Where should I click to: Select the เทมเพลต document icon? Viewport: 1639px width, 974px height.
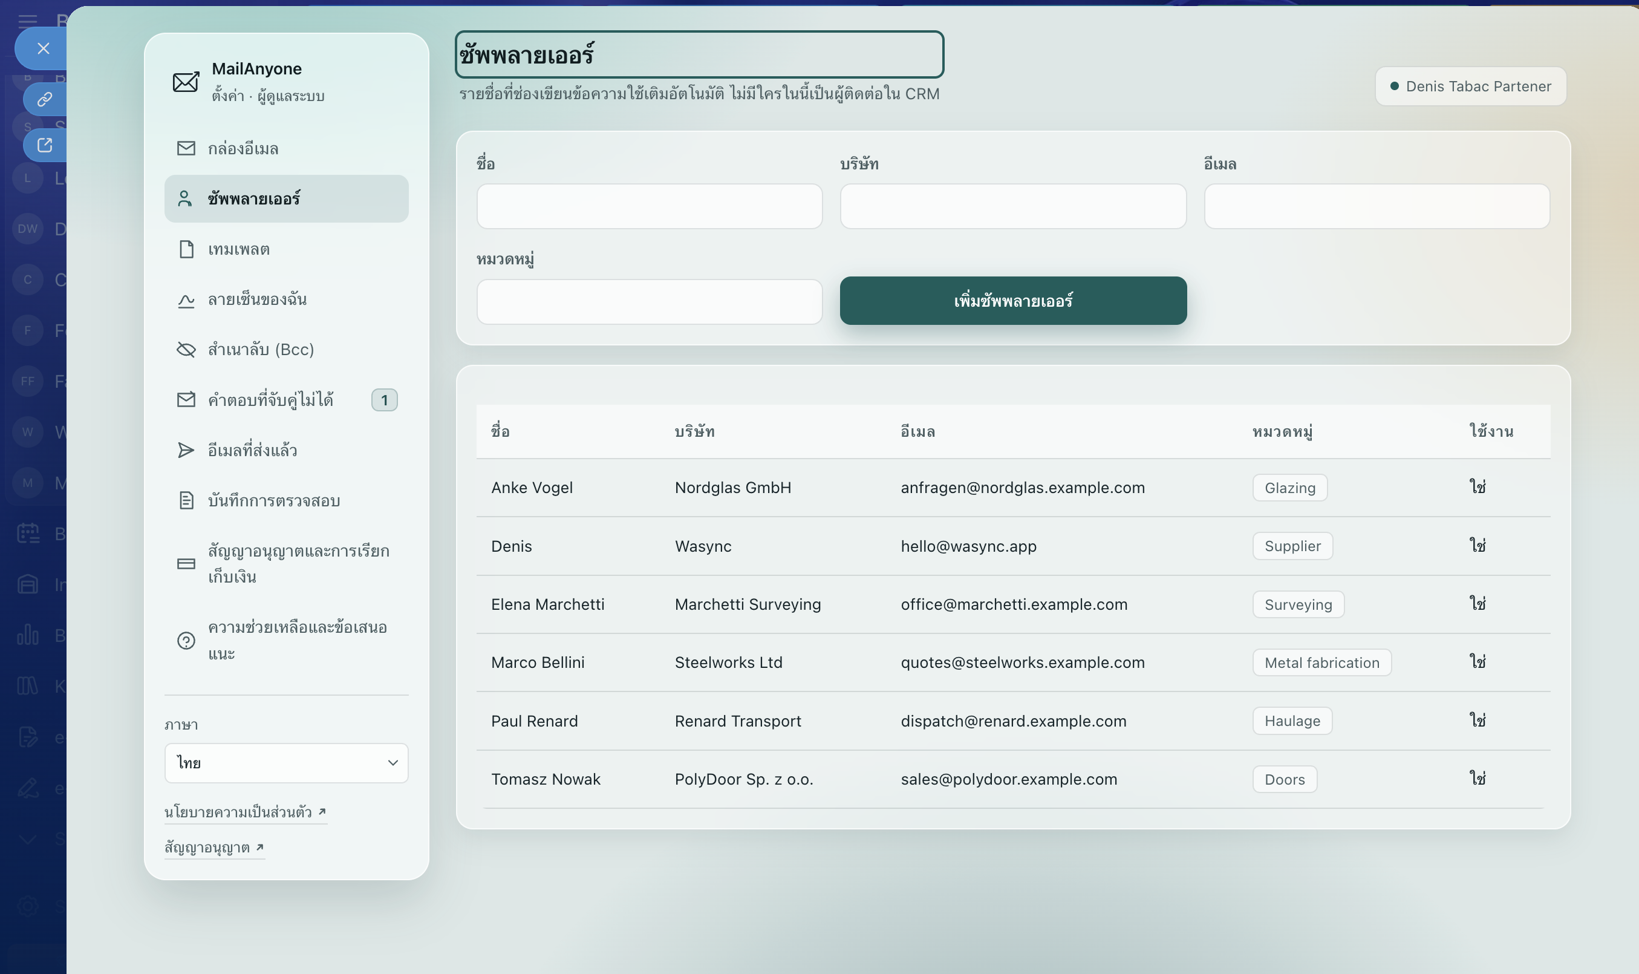(x=186, y=249)
